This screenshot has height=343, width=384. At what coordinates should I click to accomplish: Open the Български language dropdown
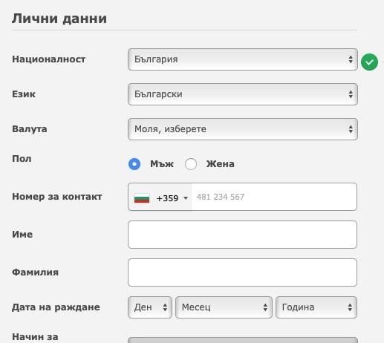point(243,94)
